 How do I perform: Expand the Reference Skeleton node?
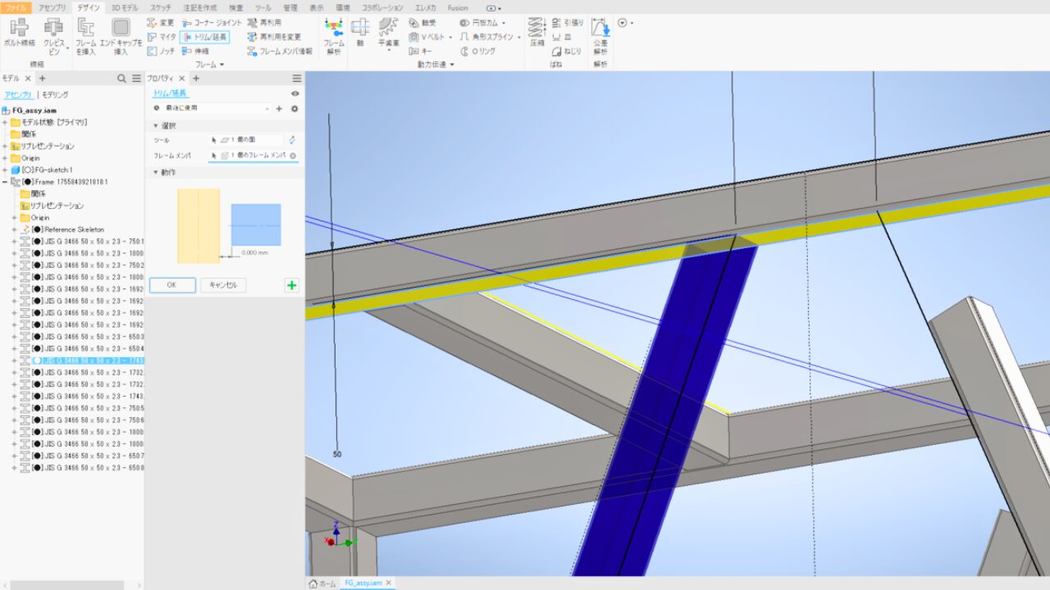coord(15,229)
